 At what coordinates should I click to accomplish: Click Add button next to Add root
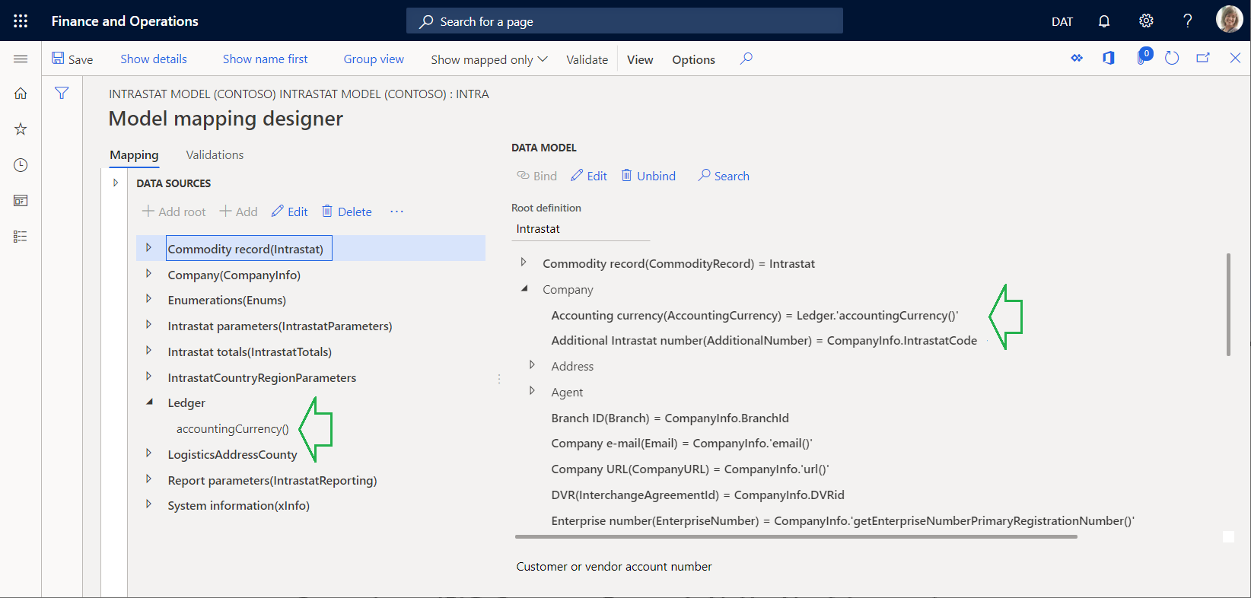point(238,212)
